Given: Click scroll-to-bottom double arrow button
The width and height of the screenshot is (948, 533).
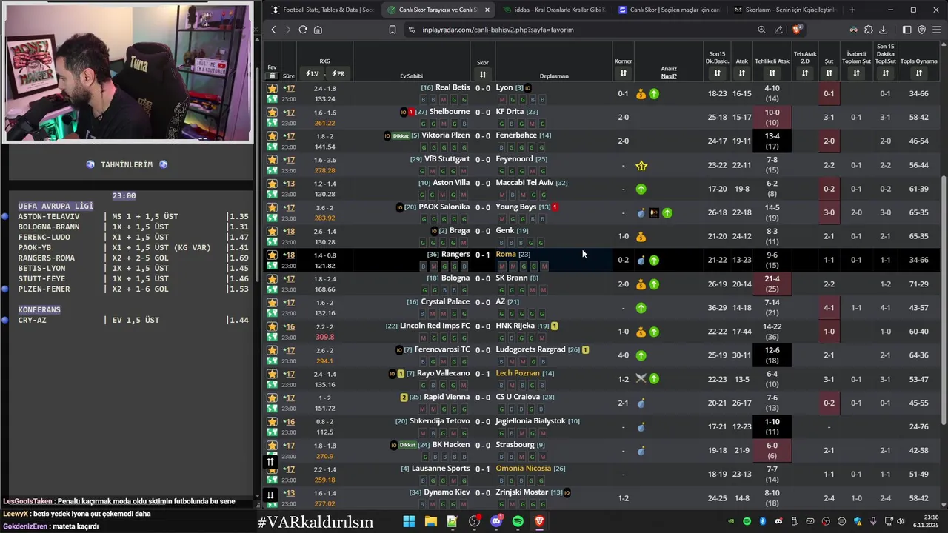Looking at the screenshot, I should tap(270, 495).
